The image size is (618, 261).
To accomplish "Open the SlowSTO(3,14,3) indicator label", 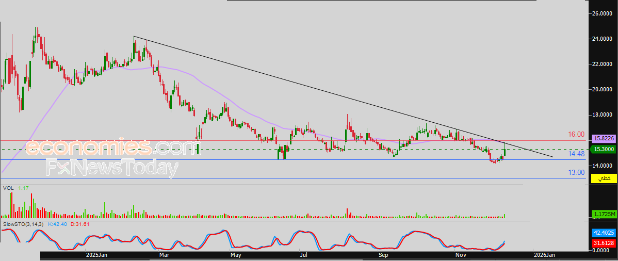I will (x=23, y=224).
